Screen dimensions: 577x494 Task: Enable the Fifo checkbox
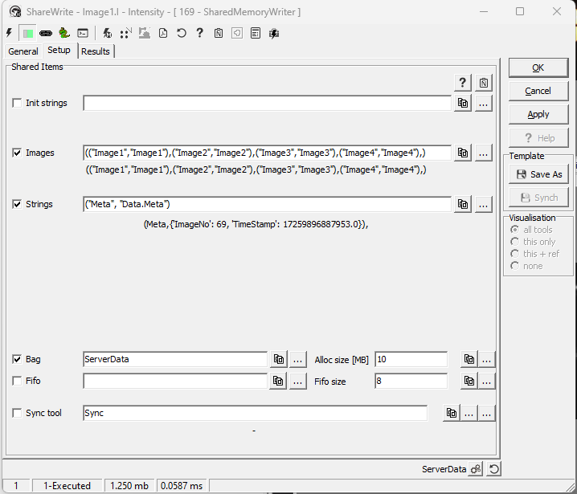tap(17, 381)
